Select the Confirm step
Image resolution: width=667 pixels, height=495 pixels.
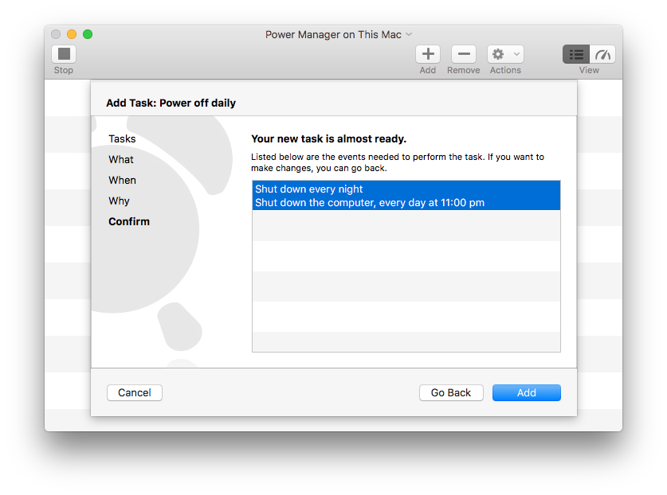(129, 222)
